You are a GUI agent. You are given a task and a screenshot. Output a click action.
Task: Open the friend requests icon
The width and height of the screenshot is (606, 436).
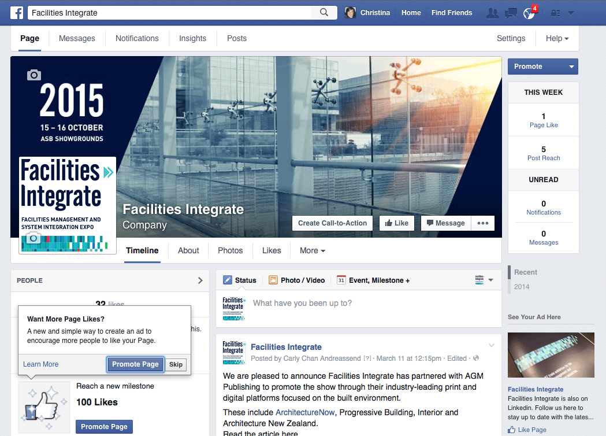tap(492, 13)
